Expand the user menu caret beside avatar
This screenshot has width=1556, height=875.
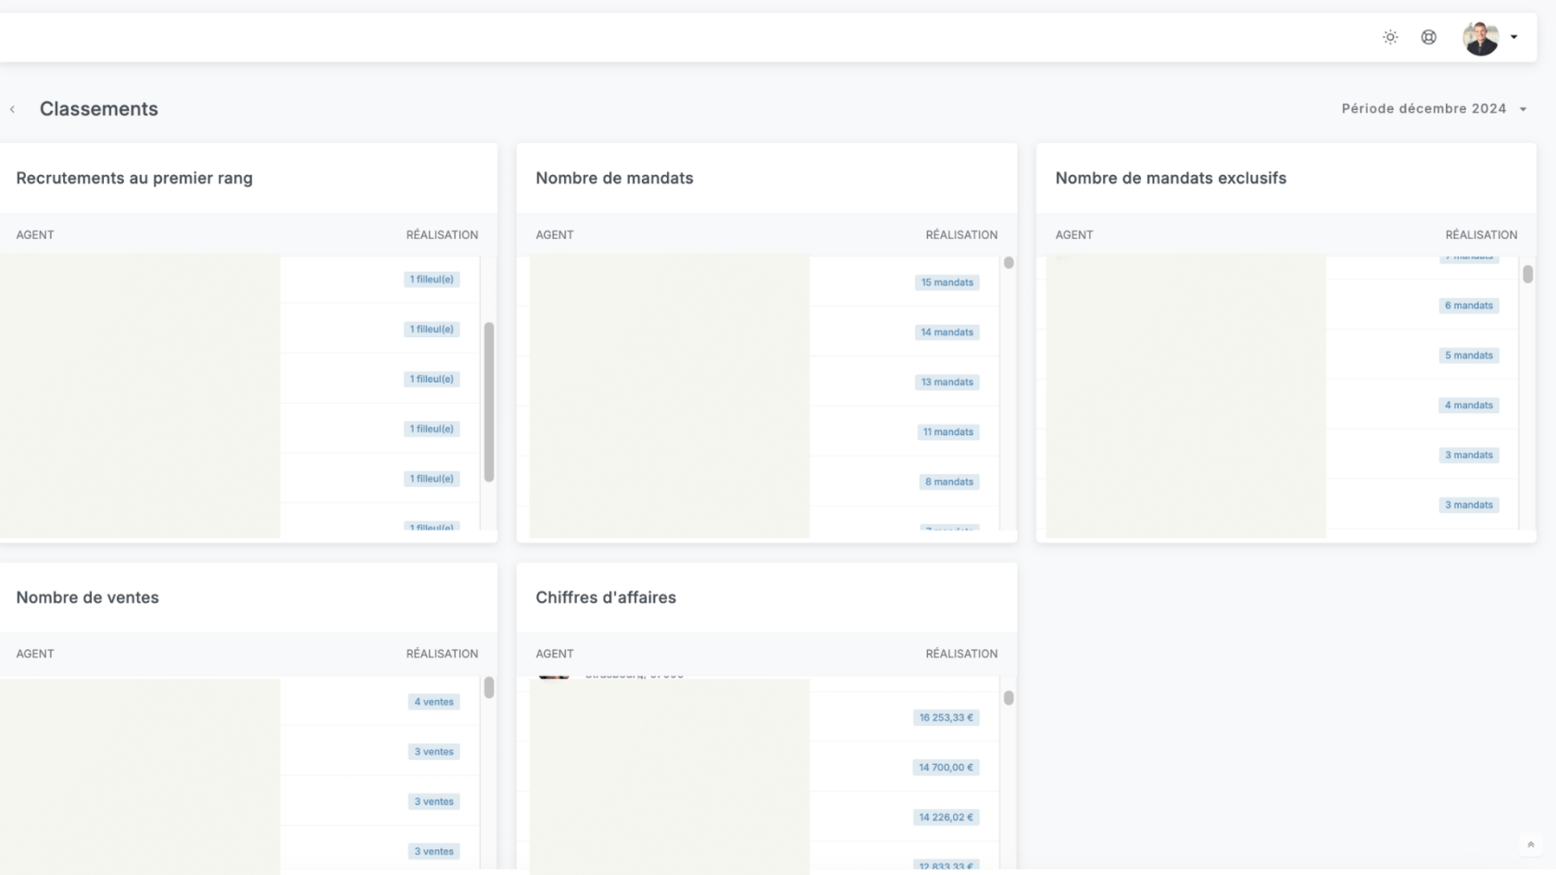click(x=1514, y=37)
